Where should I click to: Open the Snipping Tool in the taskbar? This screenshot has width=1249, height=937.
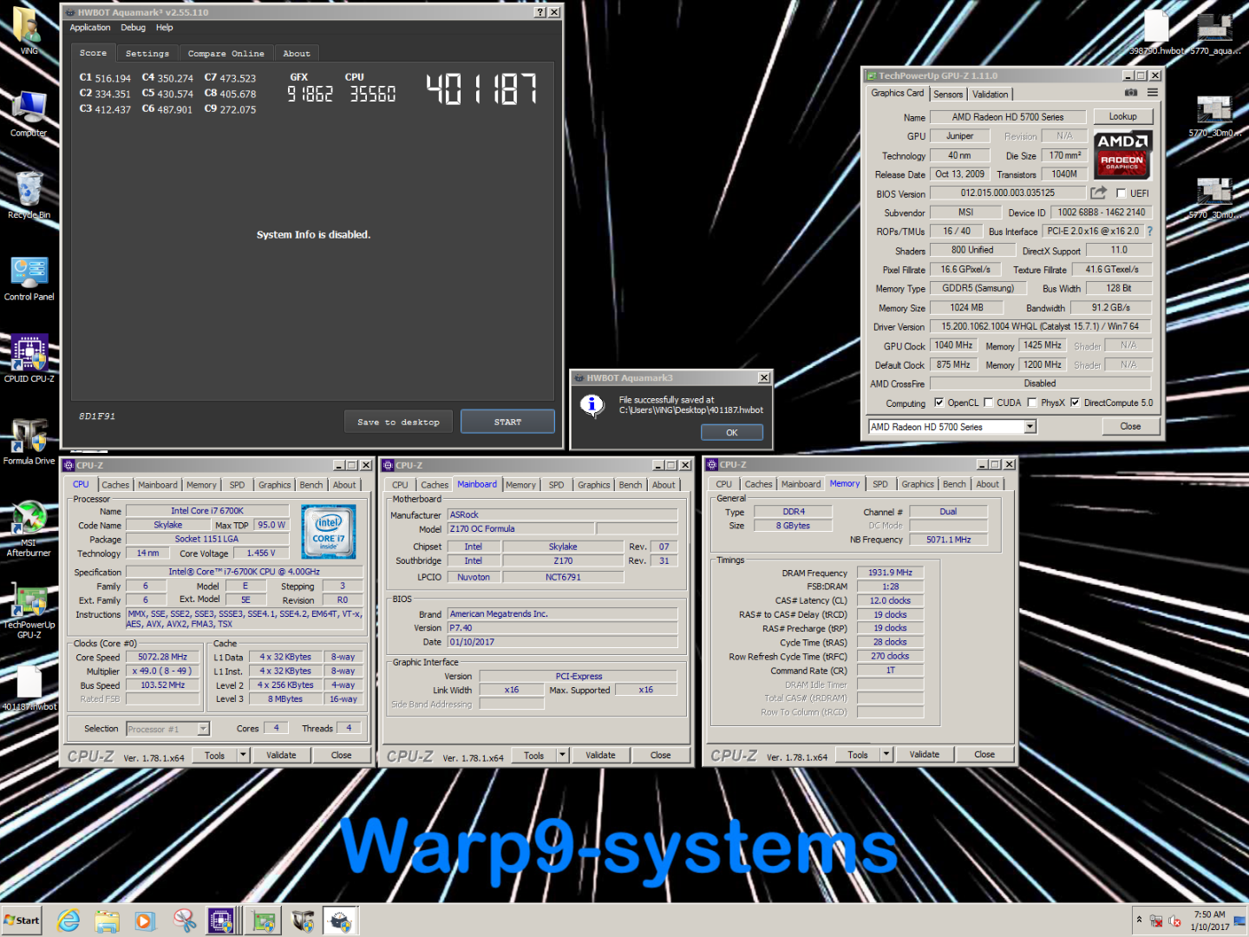184,921
